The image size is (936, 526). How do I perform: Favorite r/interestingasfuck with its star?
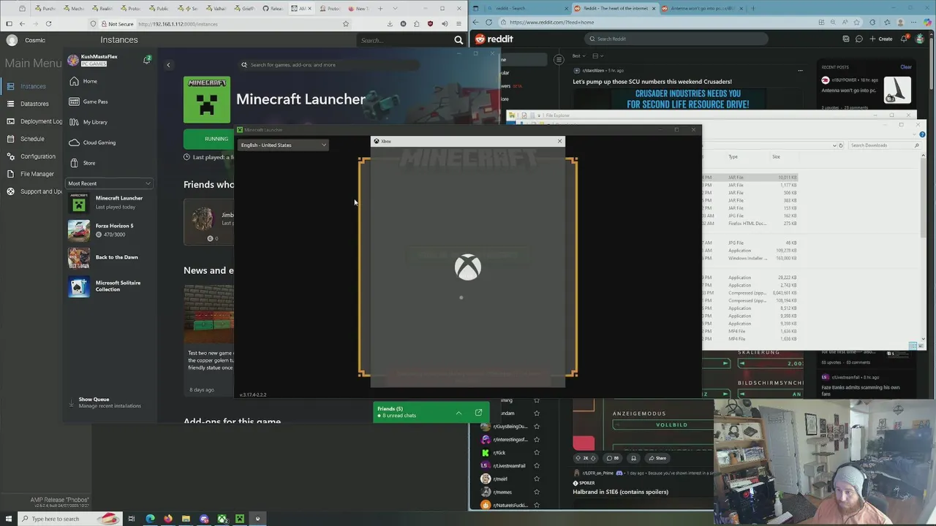tap(537, 440)
